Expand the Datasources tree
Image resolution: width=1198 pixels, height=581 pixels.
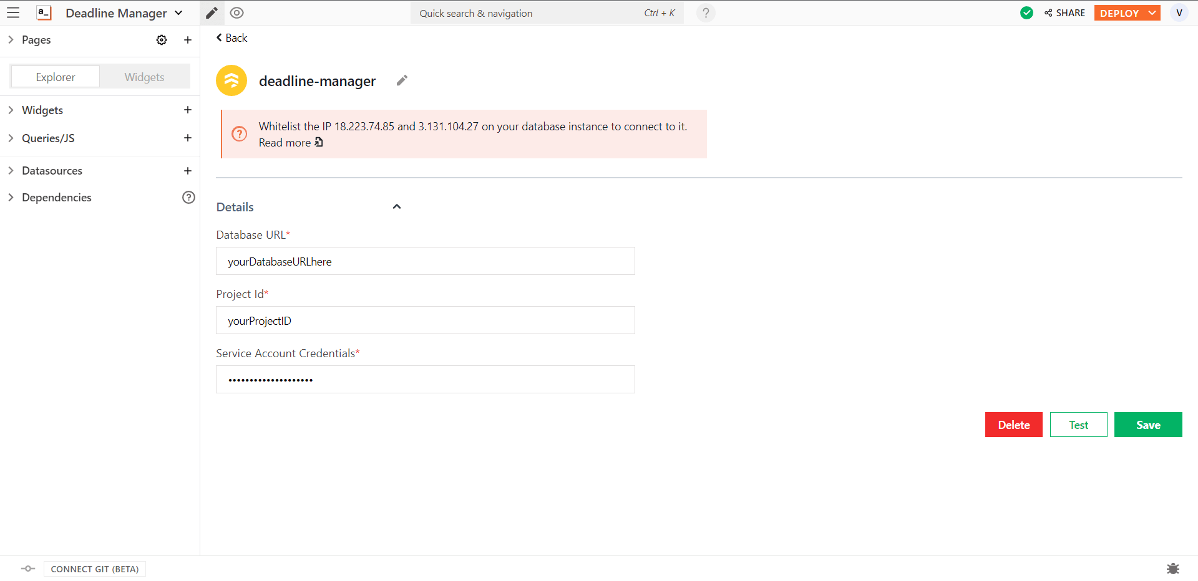pos(11,171)
